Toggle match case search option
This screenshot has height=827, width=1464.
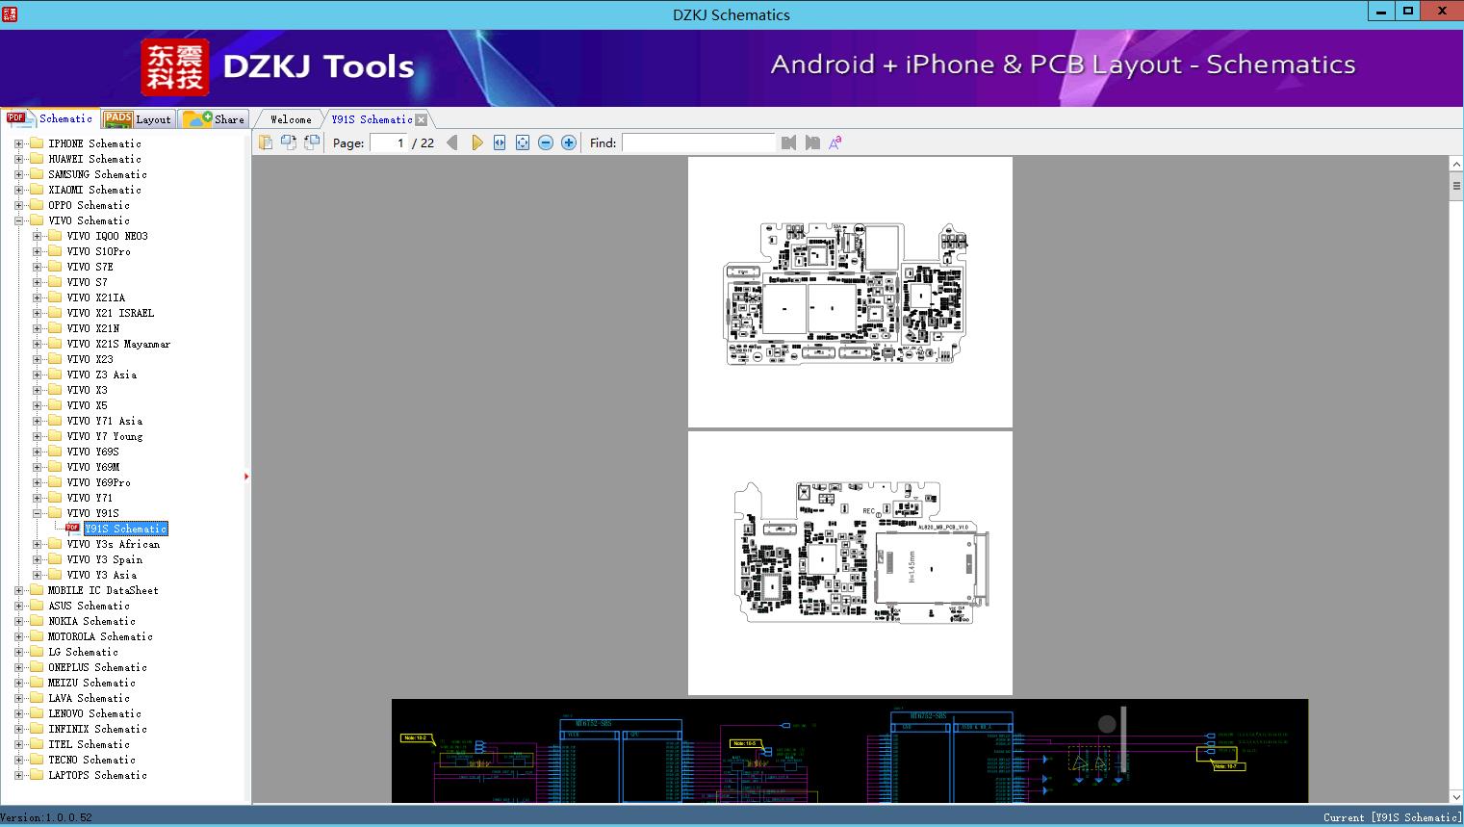coord(835,142)
